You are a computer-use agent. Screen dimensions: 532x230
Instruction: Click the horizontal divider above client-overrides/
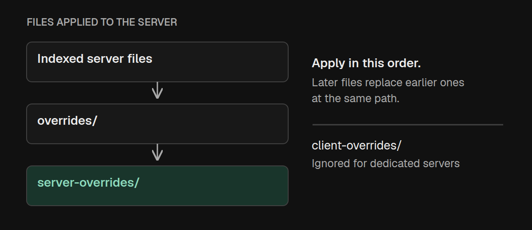(x=407, y=125)
